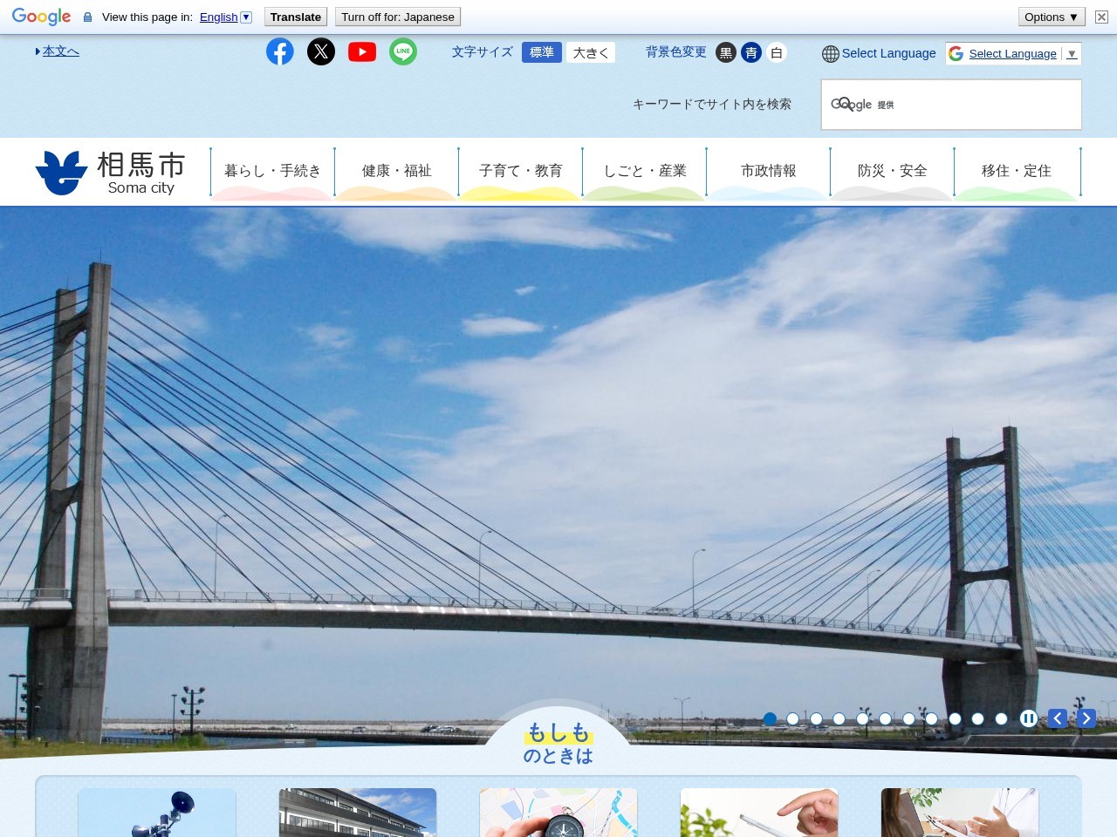
Task: Click the Select Language text link
Action: click(x=888, y=53)
